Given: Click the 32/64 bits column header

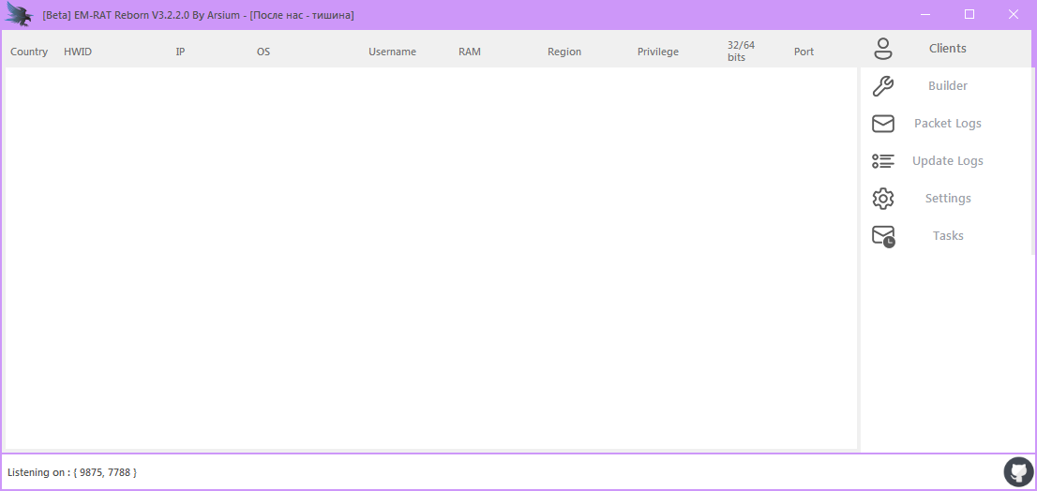Looking at the screenshot, I should pos(741,51).
